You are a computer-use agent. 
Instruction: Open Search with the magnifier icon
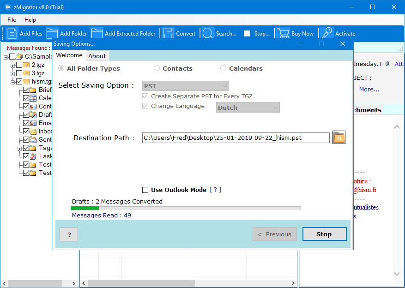click(208, 33)
